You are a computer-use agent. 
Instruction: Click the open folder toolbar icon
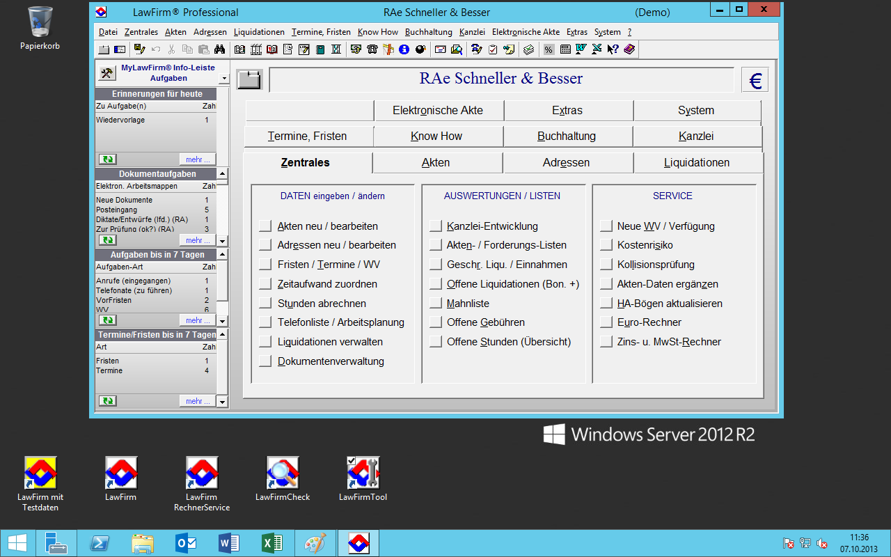click(x=104, y=49)
